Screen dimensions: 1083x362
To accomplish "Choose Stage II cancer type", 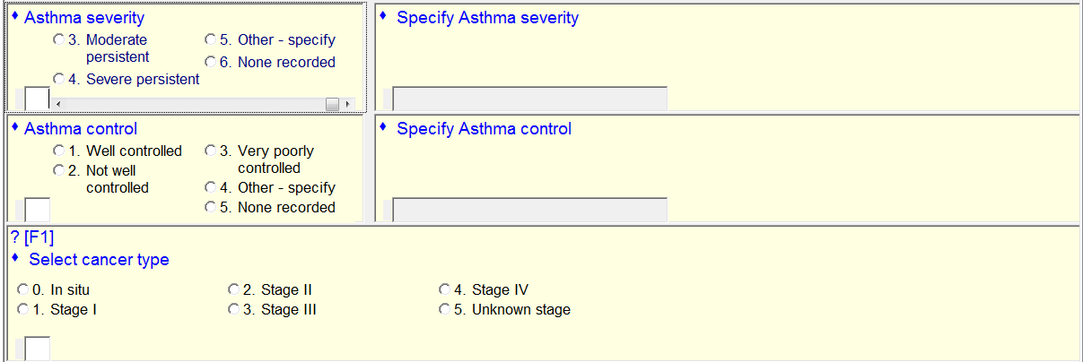I will 234,290.
